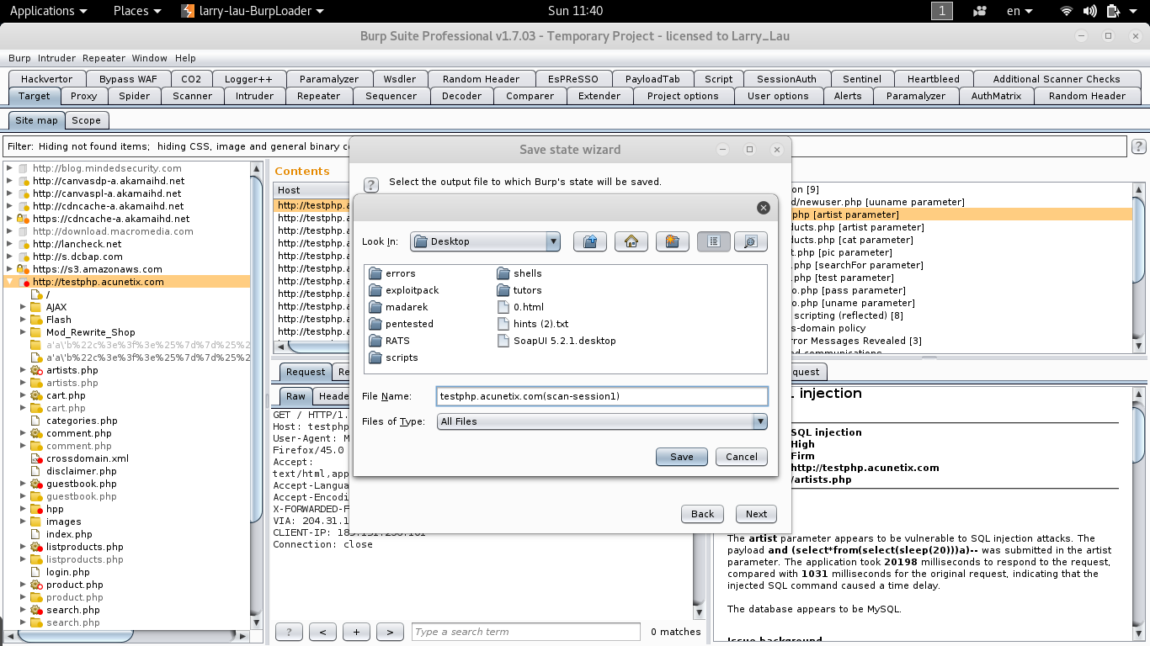Open the tutors folder
This screenshot has width=1150, height=646.
click(519, 290)
